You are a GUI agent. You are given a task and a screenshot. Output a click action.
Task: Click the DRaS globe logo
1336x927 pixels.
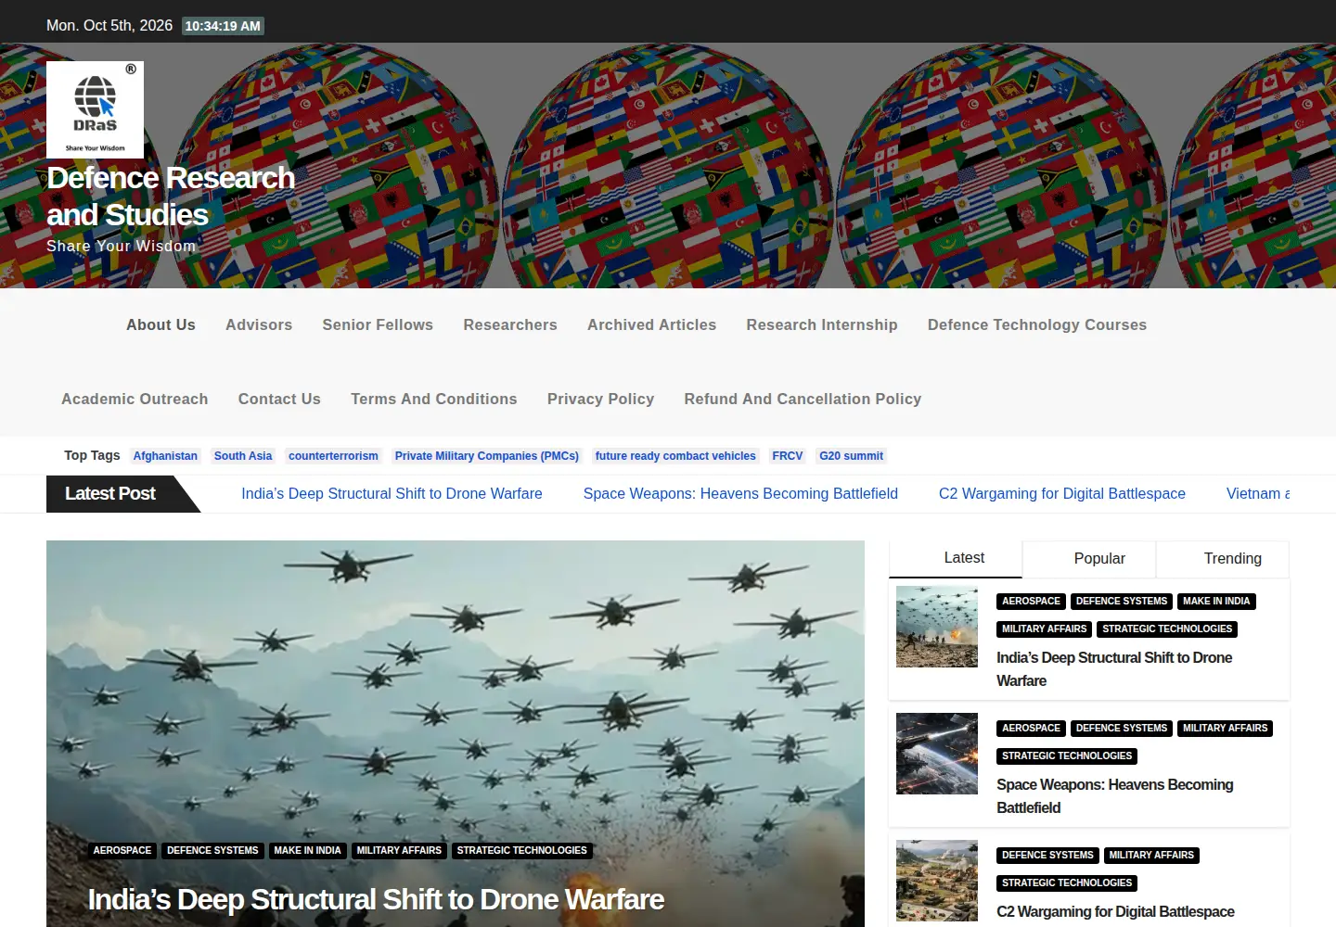coord(95,109)
